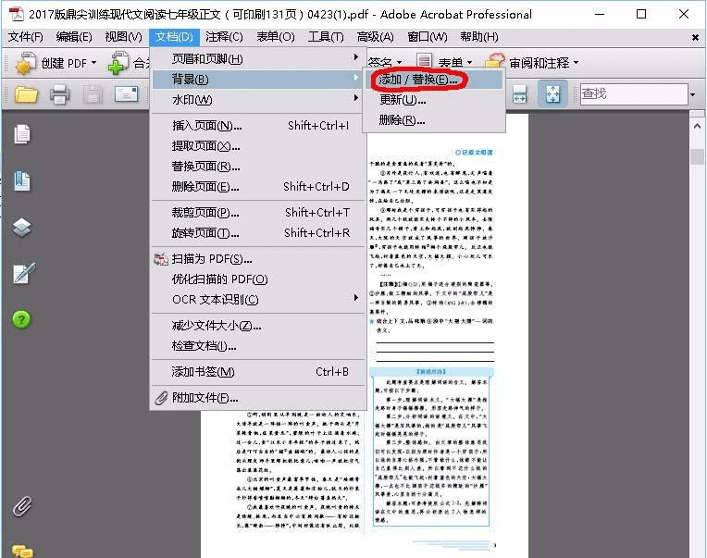The height and width of the screenshot is (558, 707).
Task: Open the 注释(C) menu
Action: tap(224, 37)
